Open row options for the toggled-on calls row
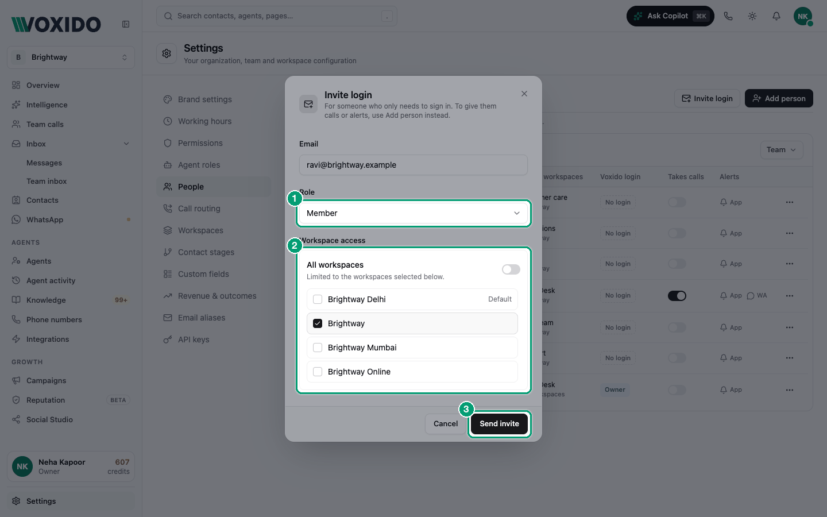 [x=790, y=296]
